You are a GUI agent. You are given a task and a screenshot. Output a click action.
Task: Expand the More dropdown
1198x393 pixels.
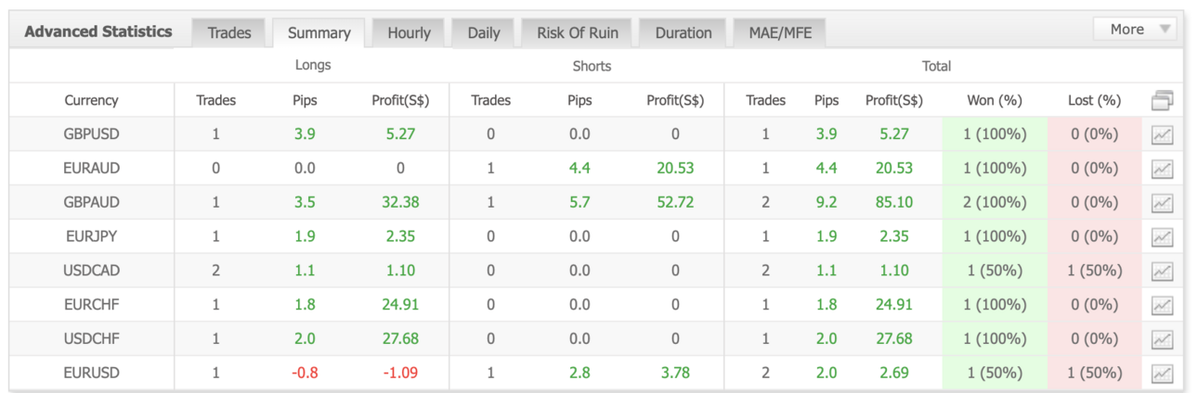click(1135, 30)
